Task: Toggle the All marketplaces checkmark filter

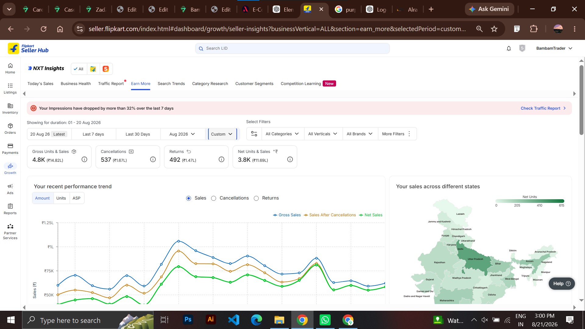Action: click(79, 69)
